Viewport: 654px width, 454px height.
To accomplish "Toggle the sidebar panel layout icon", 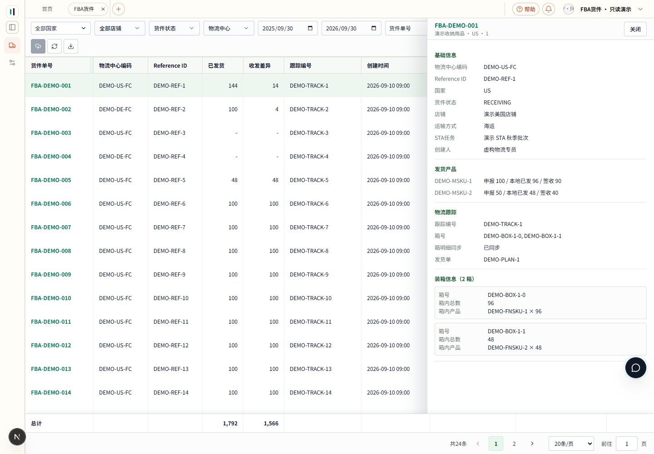I will point(12,27).
